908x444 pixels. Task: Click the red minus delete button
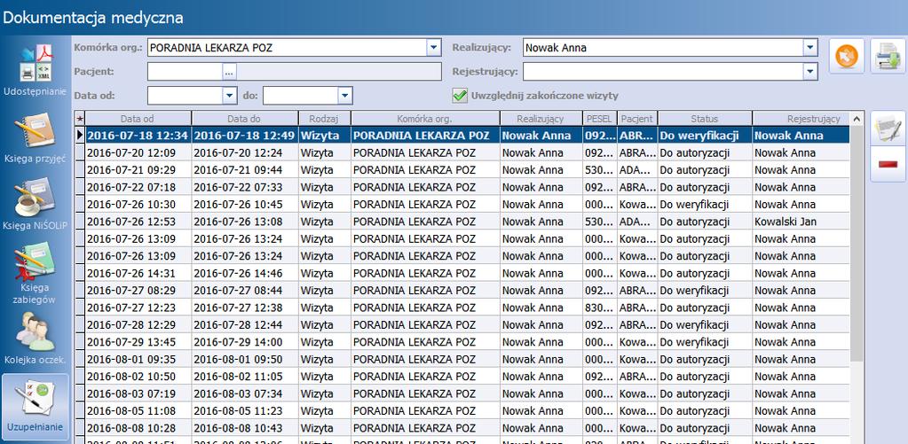[888, 165]
